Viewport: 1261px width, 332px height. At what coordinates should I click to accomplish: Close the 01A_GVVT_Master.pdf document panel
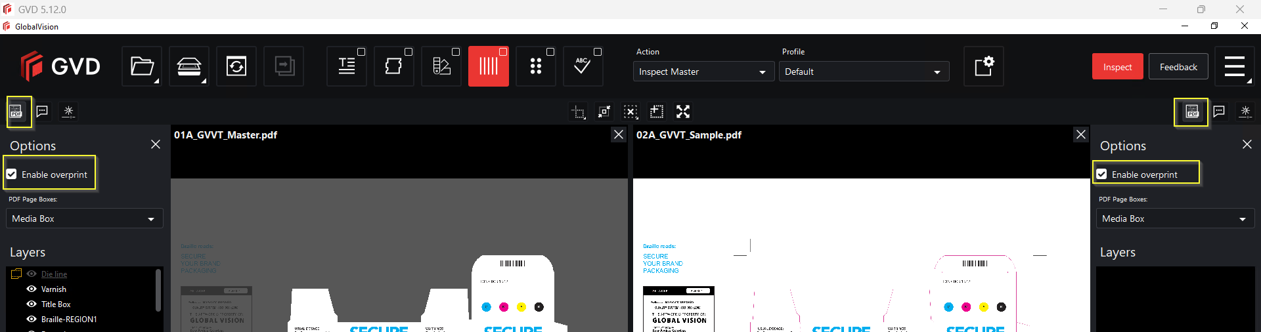[x=618, y=135]
